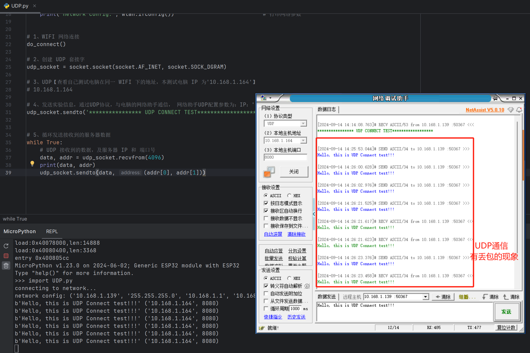Open the 数据日志 tab
Screen dimensions: 530x353
pyautogui.click(x=327, y=109)
